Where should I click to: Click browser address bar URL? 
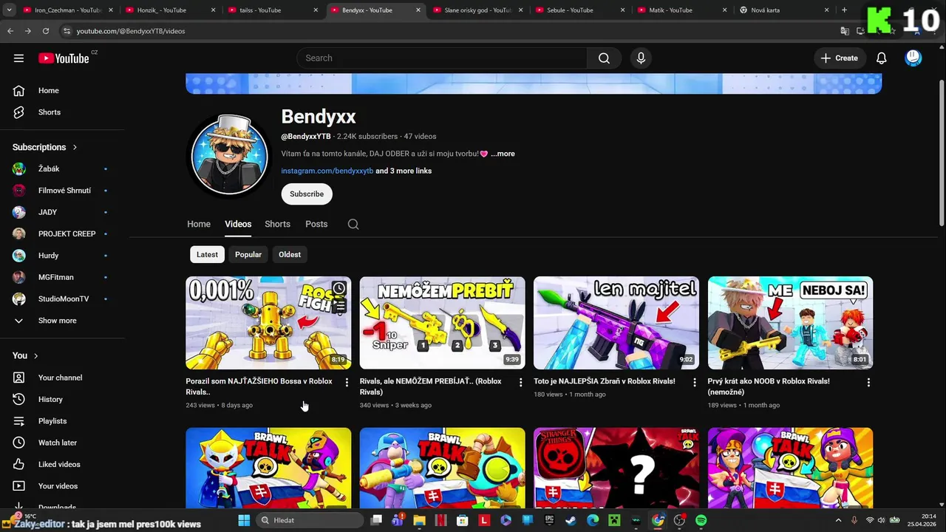pyautogui.click(x=131, y=31)
